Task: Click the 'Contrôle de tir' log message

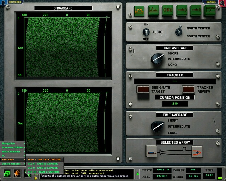Action: tap(85, 176)
